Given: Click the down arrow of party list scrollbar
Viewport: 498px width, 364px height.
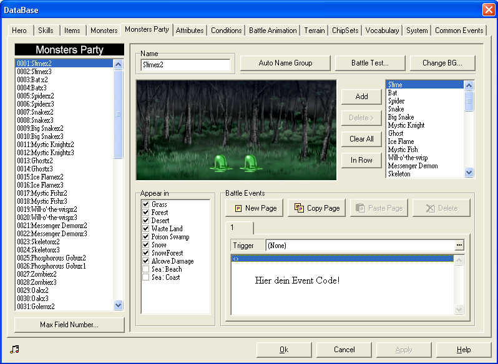Looking at the screenshot, I should 118,305.
